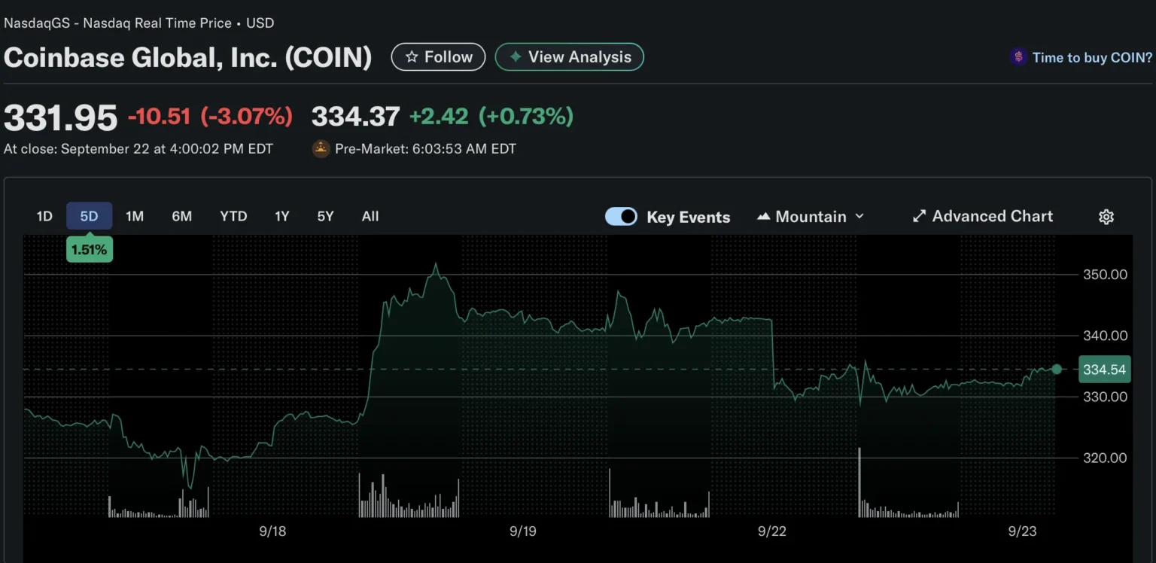Click the Follow button
The width and height of the screenshot is (1156, 563).
tap(438, 56)
